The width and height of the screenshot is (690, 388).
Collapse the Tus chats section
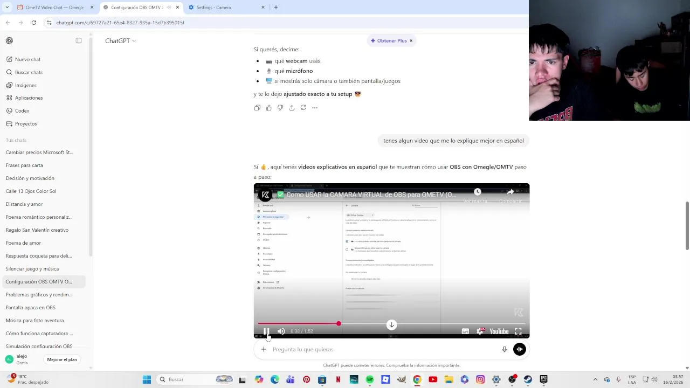coord(16,140)
